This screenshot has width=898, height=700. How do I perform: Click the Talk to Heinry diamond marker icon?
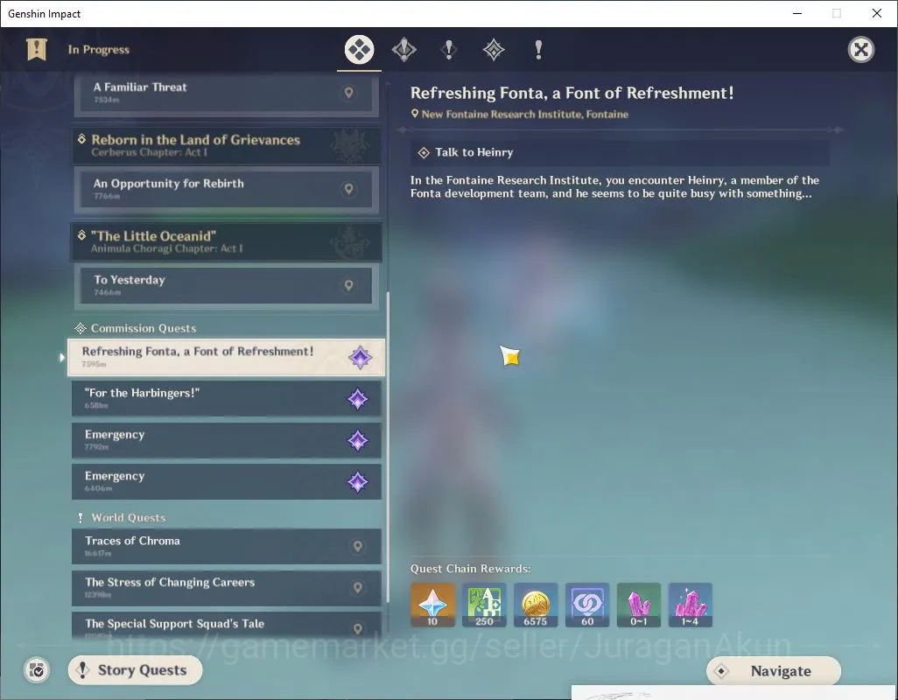[x=424, y=153]
